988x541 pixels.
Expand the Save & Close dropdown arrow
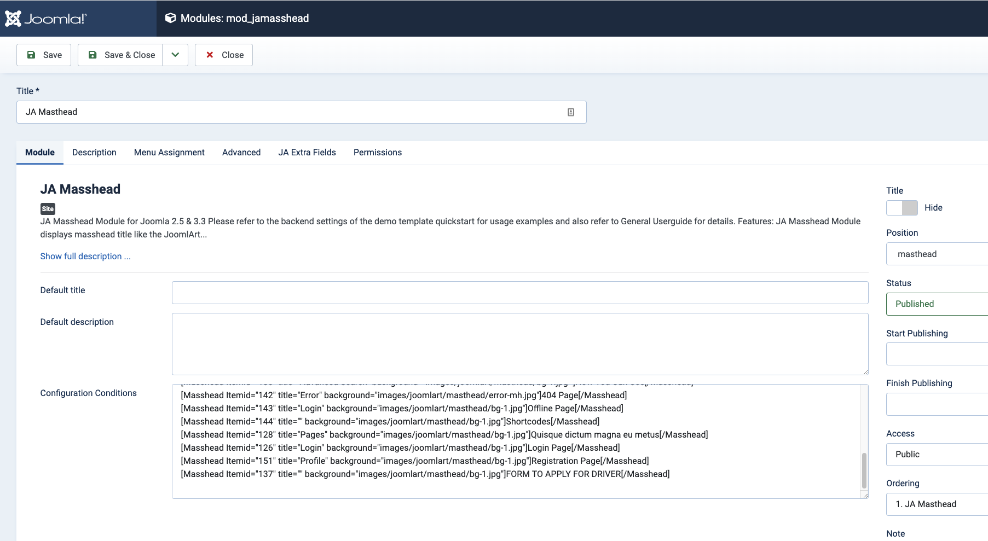[175, 55]
